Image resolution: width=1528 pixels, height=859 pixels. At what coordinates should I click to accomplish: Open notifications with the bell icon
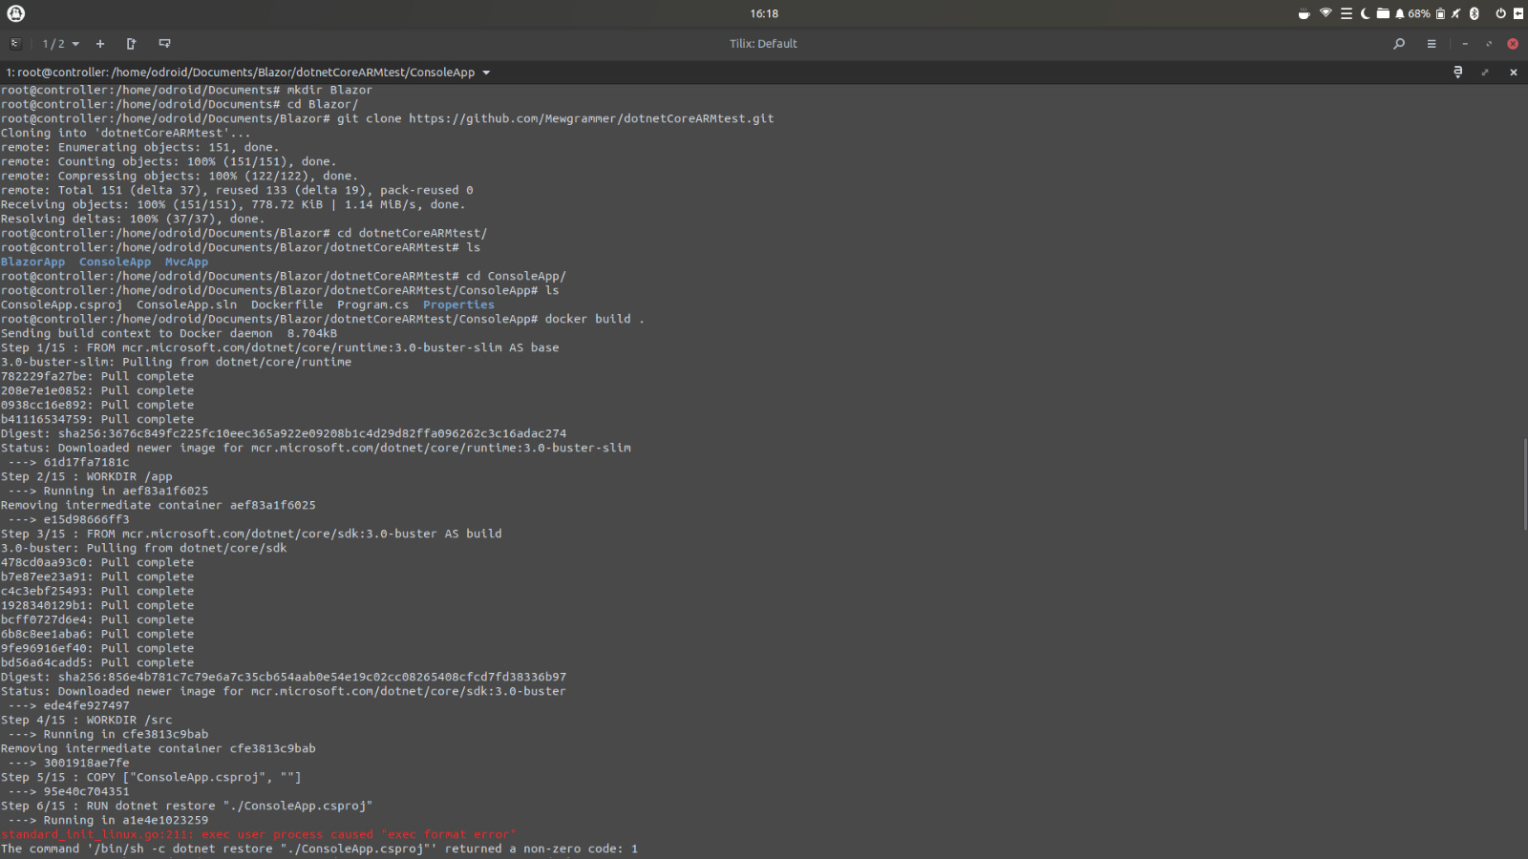(1400, 13)
